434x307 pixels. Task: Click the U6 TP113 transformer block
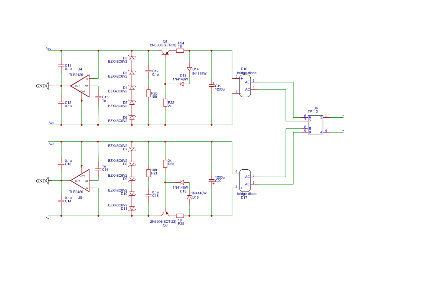pyautogui.click(x=316, y=125)
